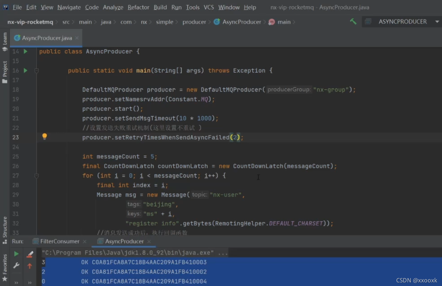Open the View menu
Image resolution: width=442 pixels, height=286 pixels.
(47, 7)
